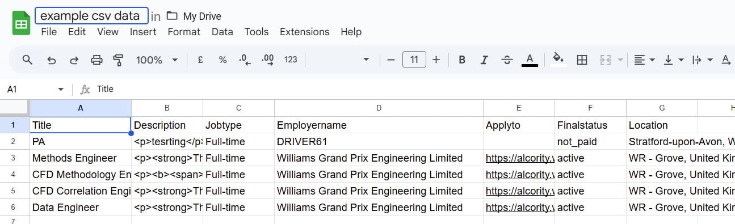The image size is (735, 224).
Task: Open the alcority link in row 6
Action: coord(519,208)
